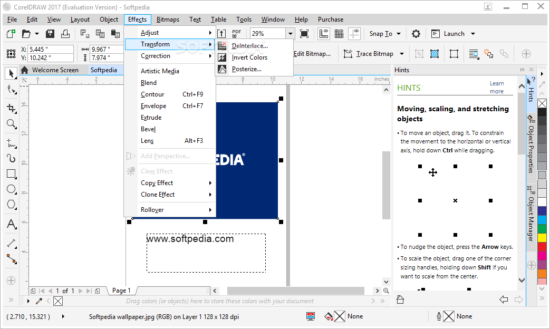Pick the cyan swatch in color palette
The width and height of the screenshot is (550, 329).
542,219
